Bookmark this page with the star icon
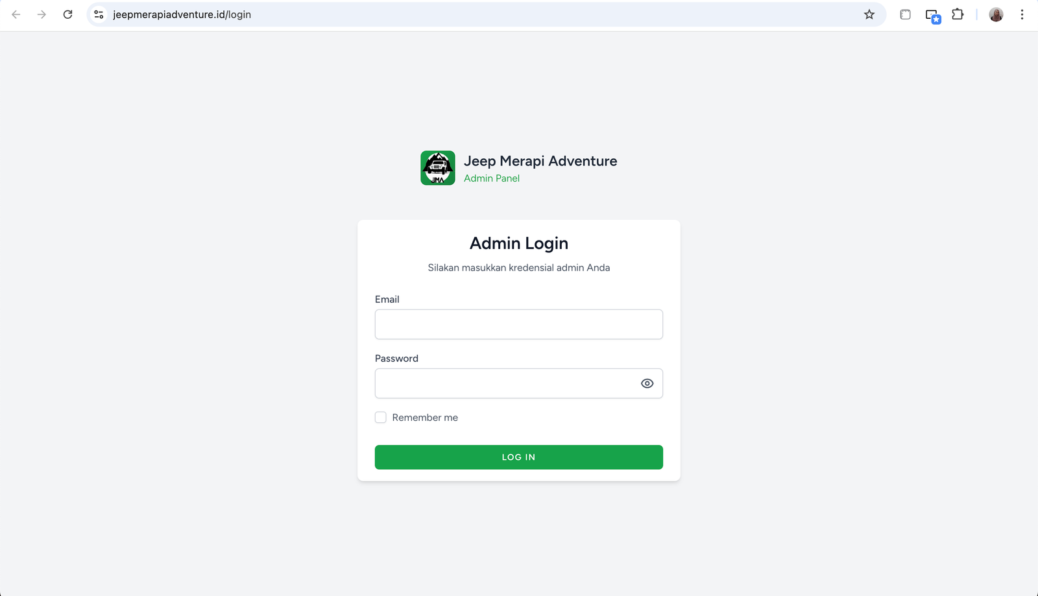The width and height of the screenshot is (1038, 596). (869, 14)
